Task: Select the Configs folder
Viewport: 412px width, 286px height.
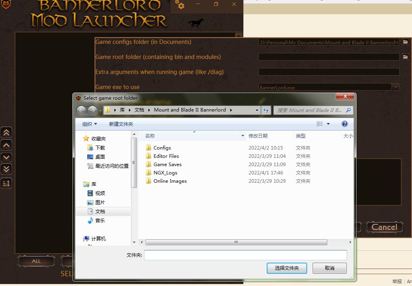Action: 162,148
